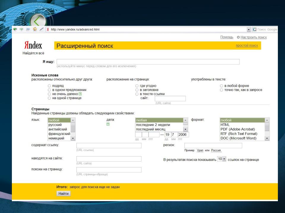Click the end date year field 2006
The width and height of the screenshot is (285, 213).
pyautogui.click(x=183, y=135)
